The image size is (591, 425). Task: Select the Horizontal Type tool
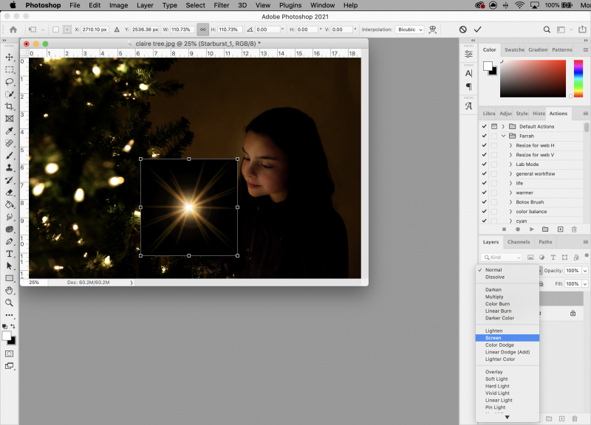(x=9, y=254)
